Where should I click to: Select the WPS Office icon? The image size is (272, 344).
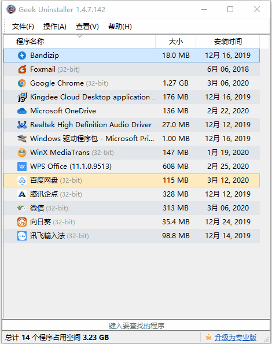pyautogui.click(x=22, y=167)
